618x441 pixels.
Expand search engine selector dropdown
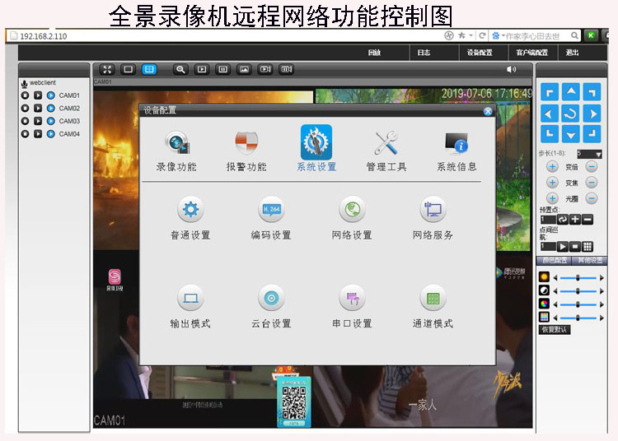pos(501,36)
